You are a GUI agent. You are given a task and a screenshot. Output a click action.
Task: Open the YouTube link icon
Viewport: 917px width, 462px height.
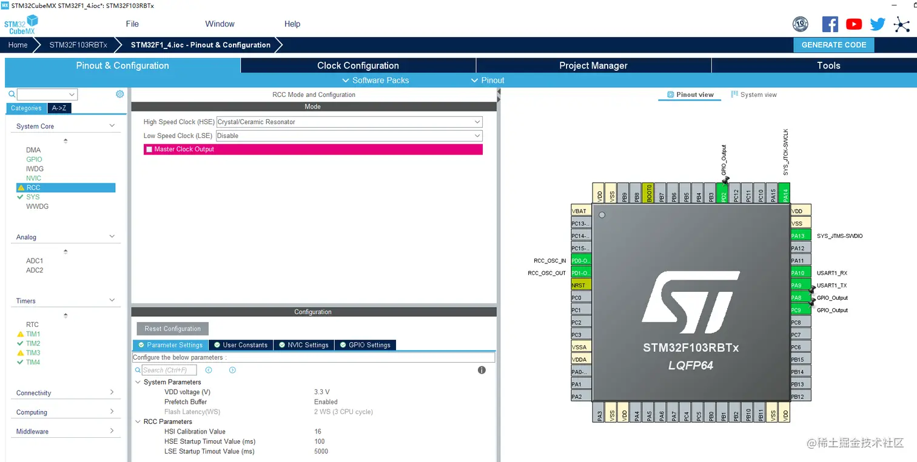coord(854,24)
